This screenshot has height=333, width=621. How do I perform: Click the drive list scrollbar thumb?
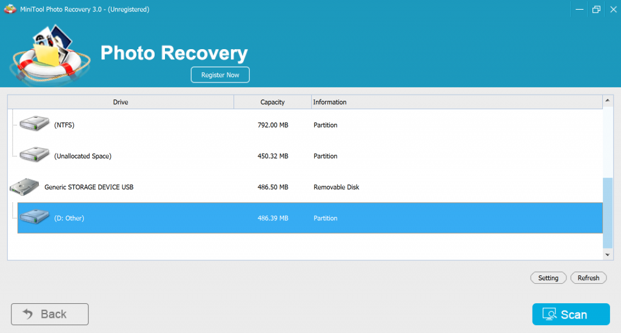[x=608, y=213]
